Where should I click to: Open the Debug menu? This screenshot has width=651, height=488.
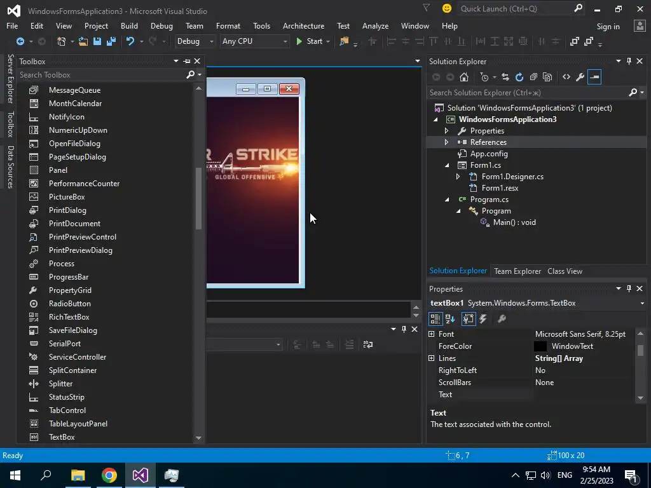pyautogui.click(x=161, y=26)
